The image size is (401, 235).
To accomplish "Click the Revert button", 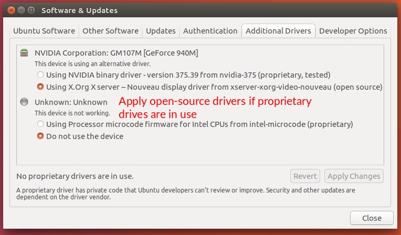I will tap(305, 176).
